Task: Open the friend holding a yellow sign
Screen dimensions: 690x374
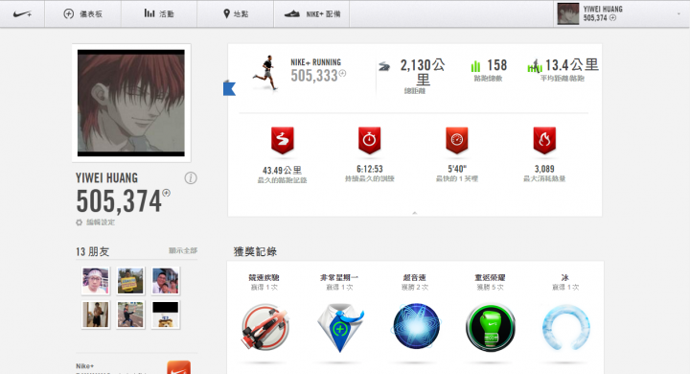Action: coord(130,281)
